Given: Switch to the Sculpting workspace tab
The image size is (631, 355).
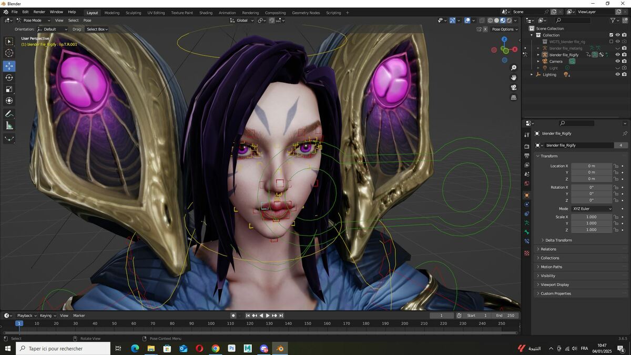Looking at the screenshot, I should click(133, 13).
